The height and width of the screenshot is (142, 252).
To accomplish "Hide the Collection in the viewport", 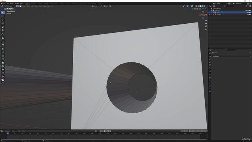I will click(248, 11).
